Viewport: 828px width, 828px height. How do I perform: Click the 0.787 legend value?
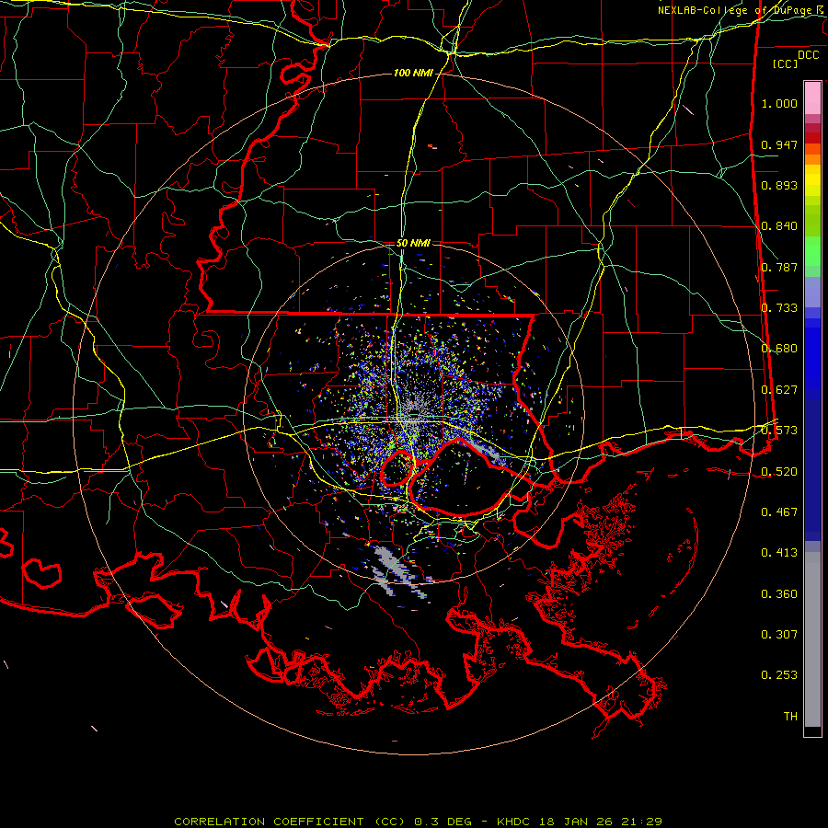pos(779,267)
